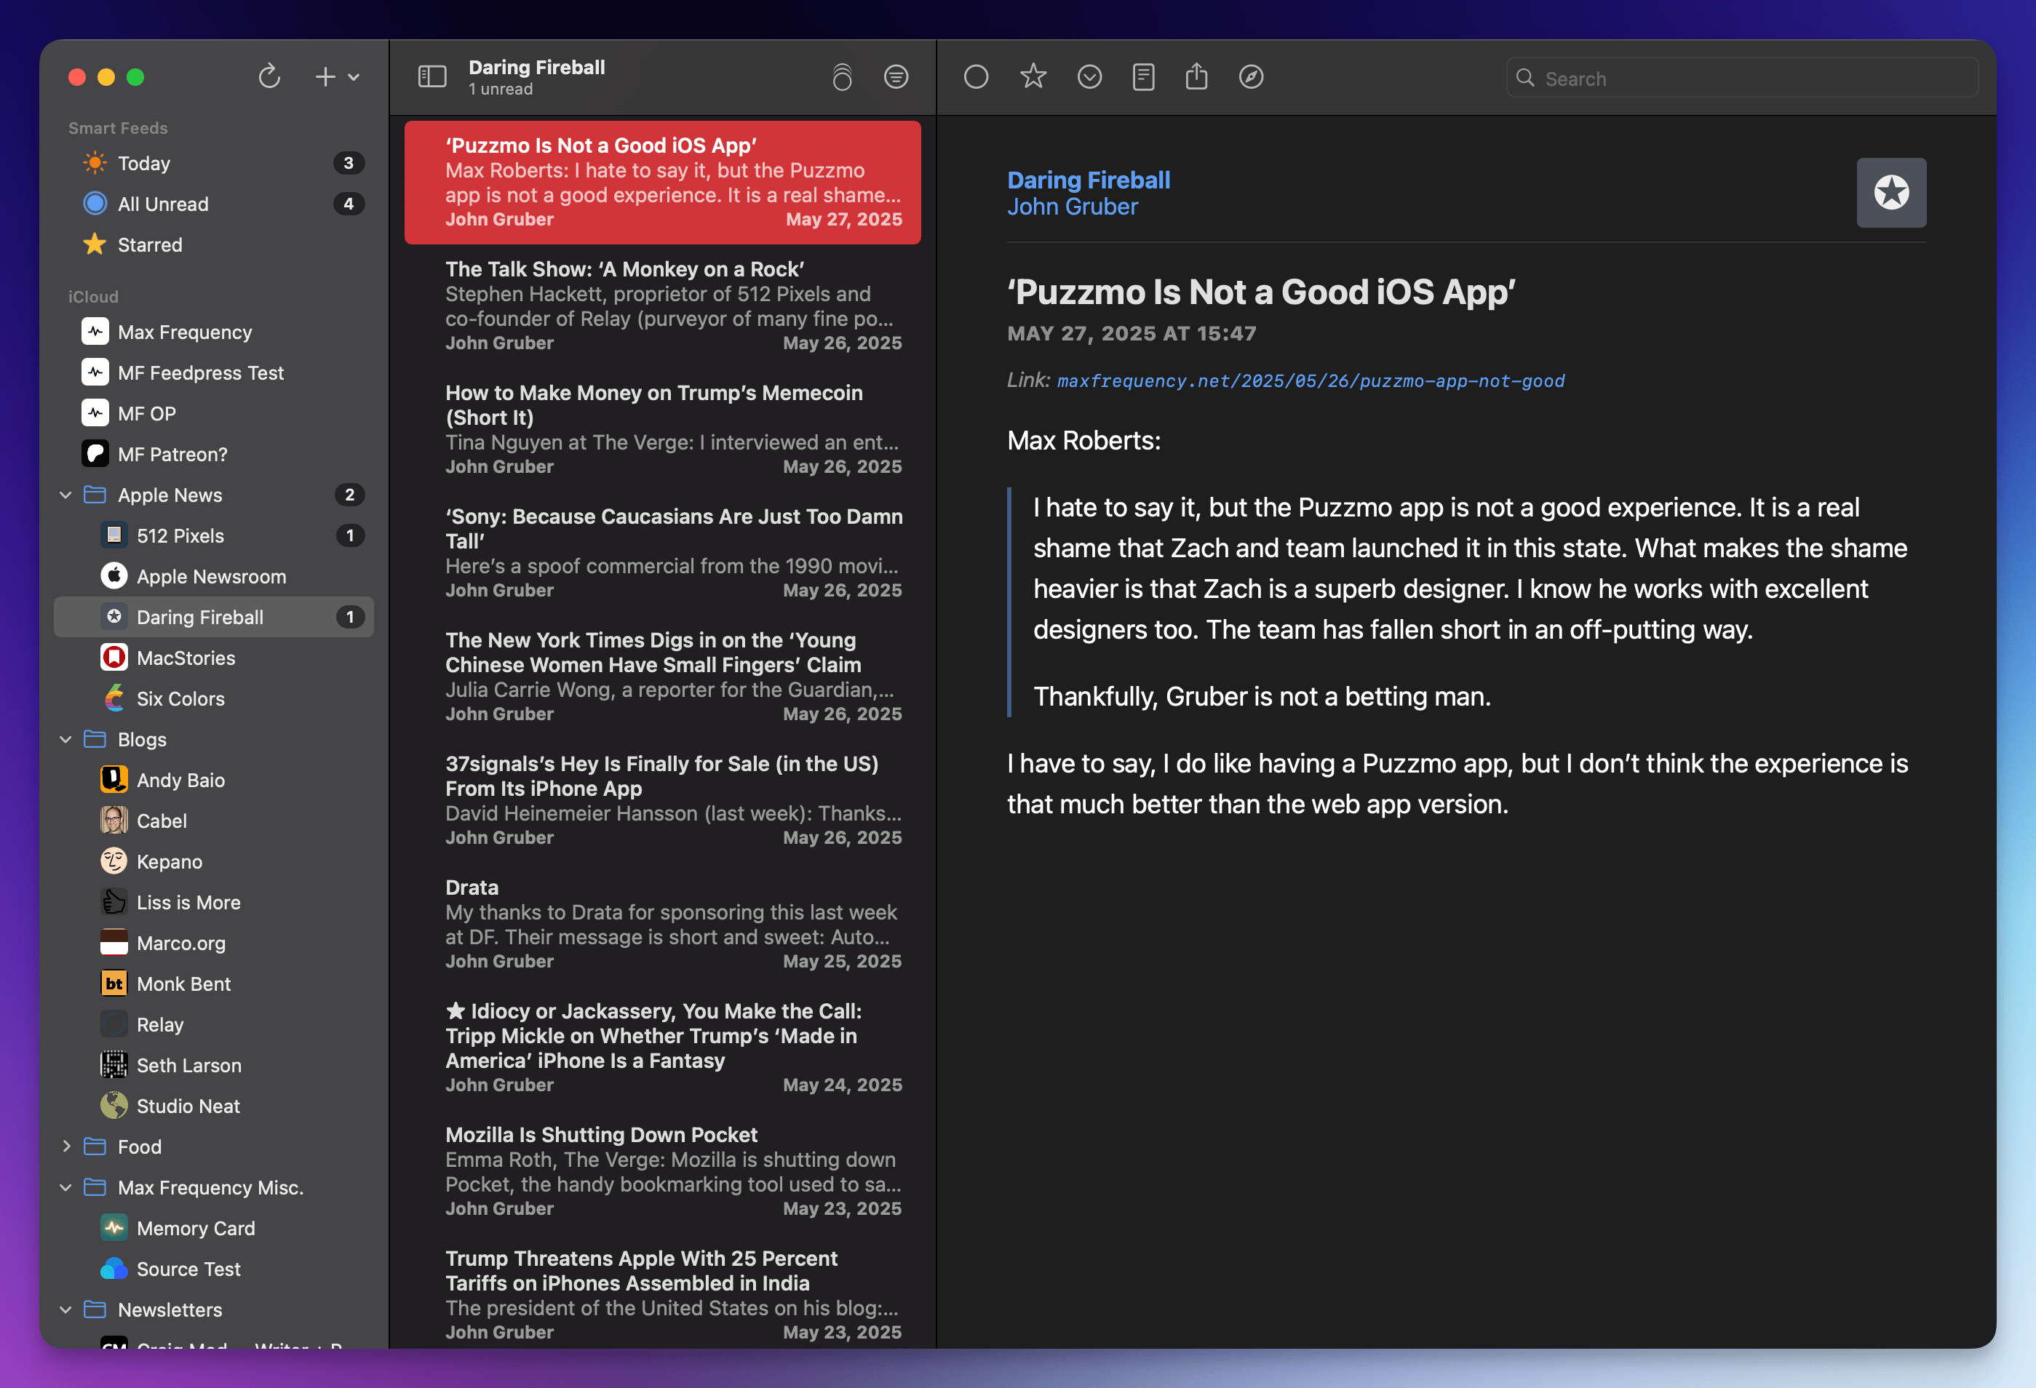Select the All Unread smart feed

pyautogui.click(x=163, y=204)
